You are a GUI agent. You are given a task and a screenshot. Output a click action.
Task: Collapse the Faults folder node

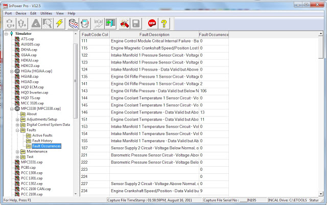(17, 130)
